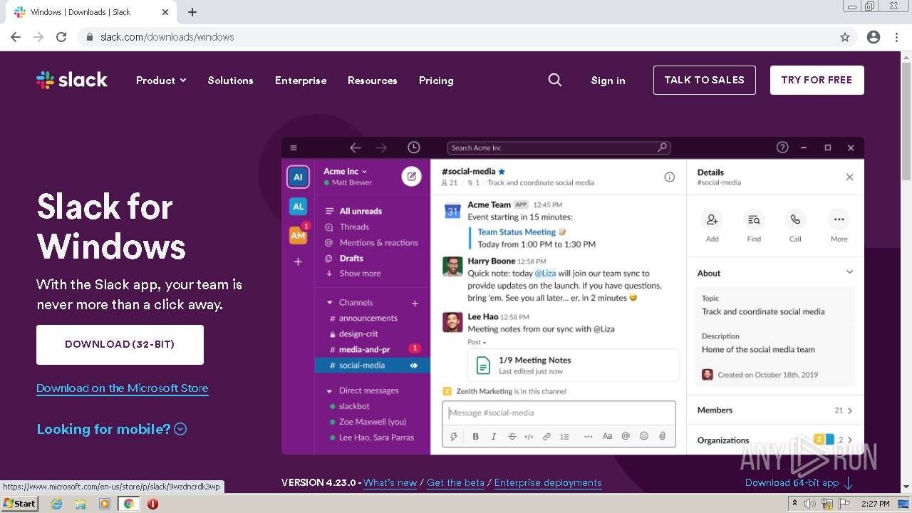Click the Call icon in Details
The width and height of the screenshot is (912, 513).
tap(795, 219)
